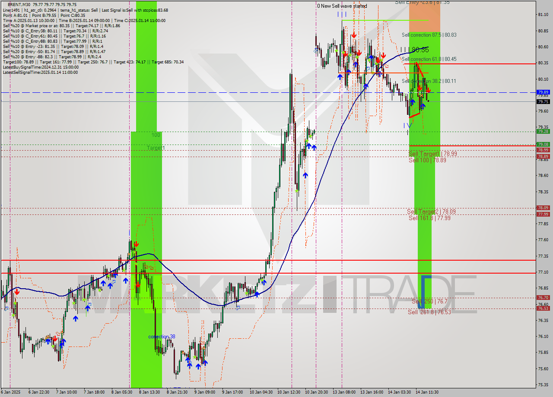
Task: Click the red 76.70 price tag
Action: (x=543, y=298)
